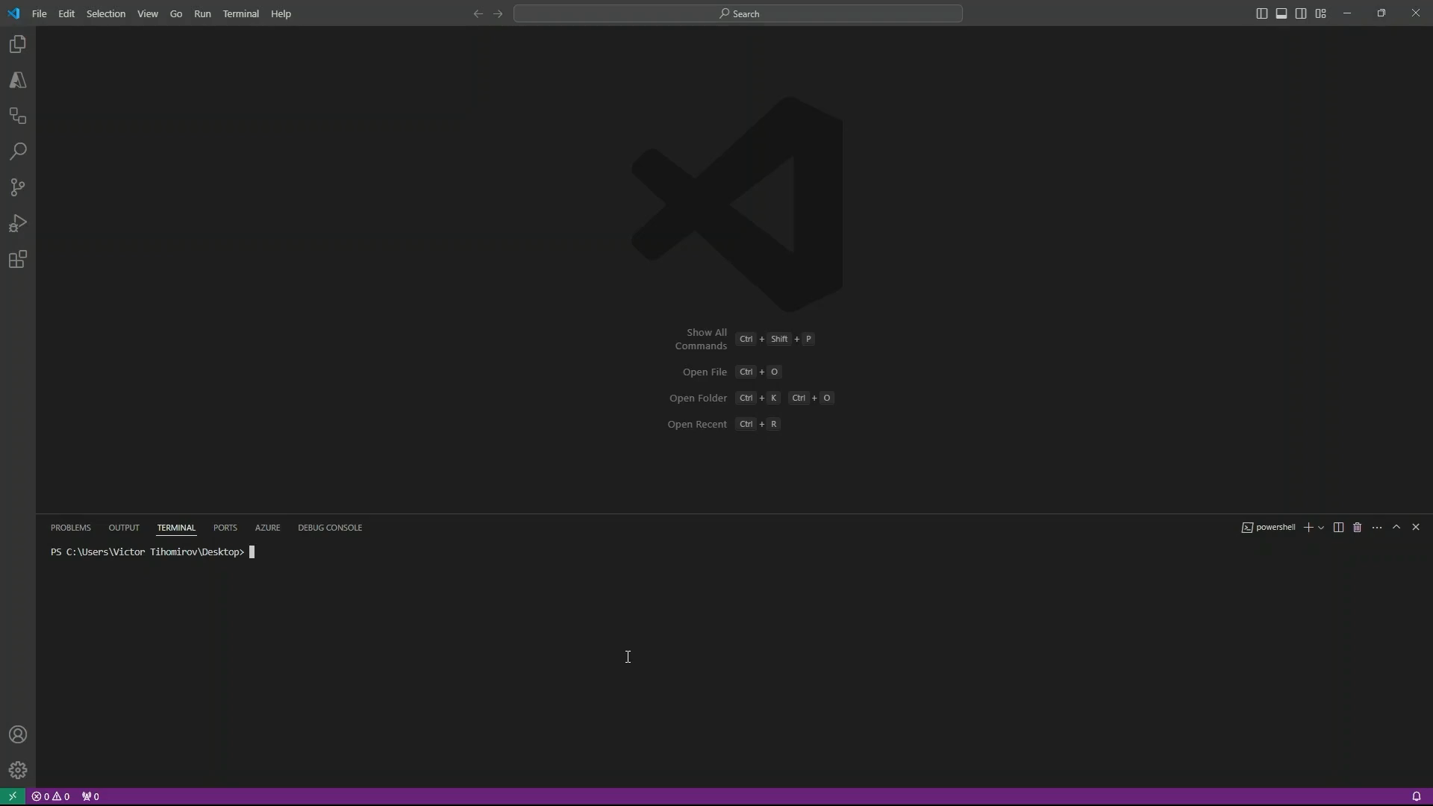Switch to the Debug Console tab

[330, 528]
